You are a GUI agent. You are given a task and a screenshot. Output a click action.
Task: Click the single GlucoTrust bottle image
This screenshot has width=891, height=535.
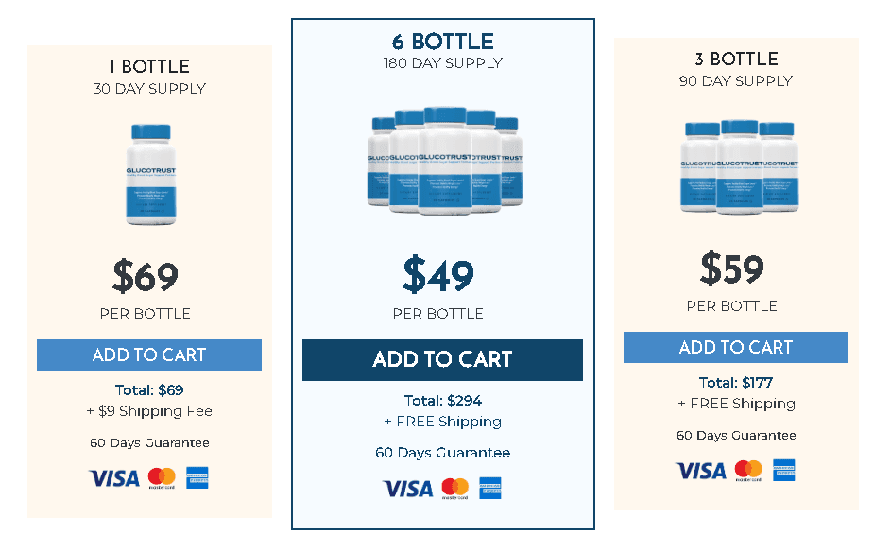point(149,175)
